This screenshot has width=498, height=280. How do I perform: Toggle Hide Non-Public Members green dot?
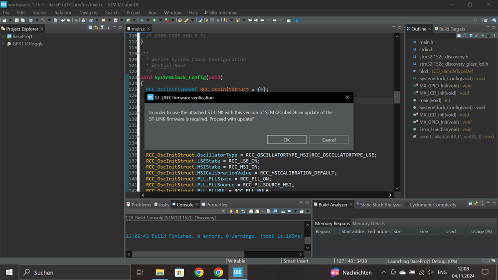pos(483,35)
